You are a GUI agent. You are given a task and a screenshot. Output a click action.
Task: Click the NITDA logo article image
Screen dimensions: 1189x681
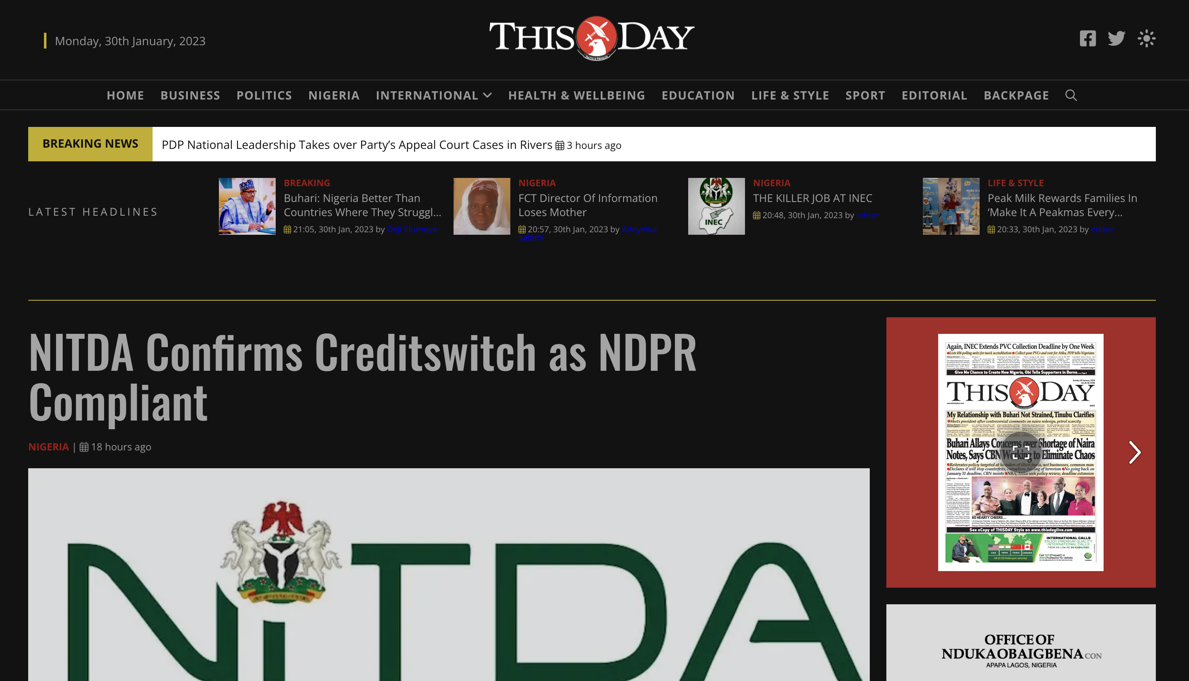(449, 574)
